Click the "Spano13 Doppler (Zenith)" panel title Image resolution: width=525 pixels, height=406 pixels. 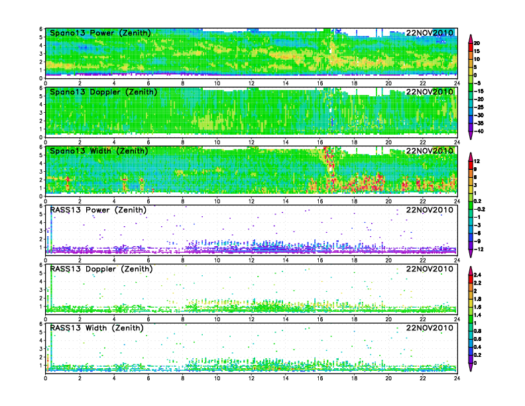[103, 92]
